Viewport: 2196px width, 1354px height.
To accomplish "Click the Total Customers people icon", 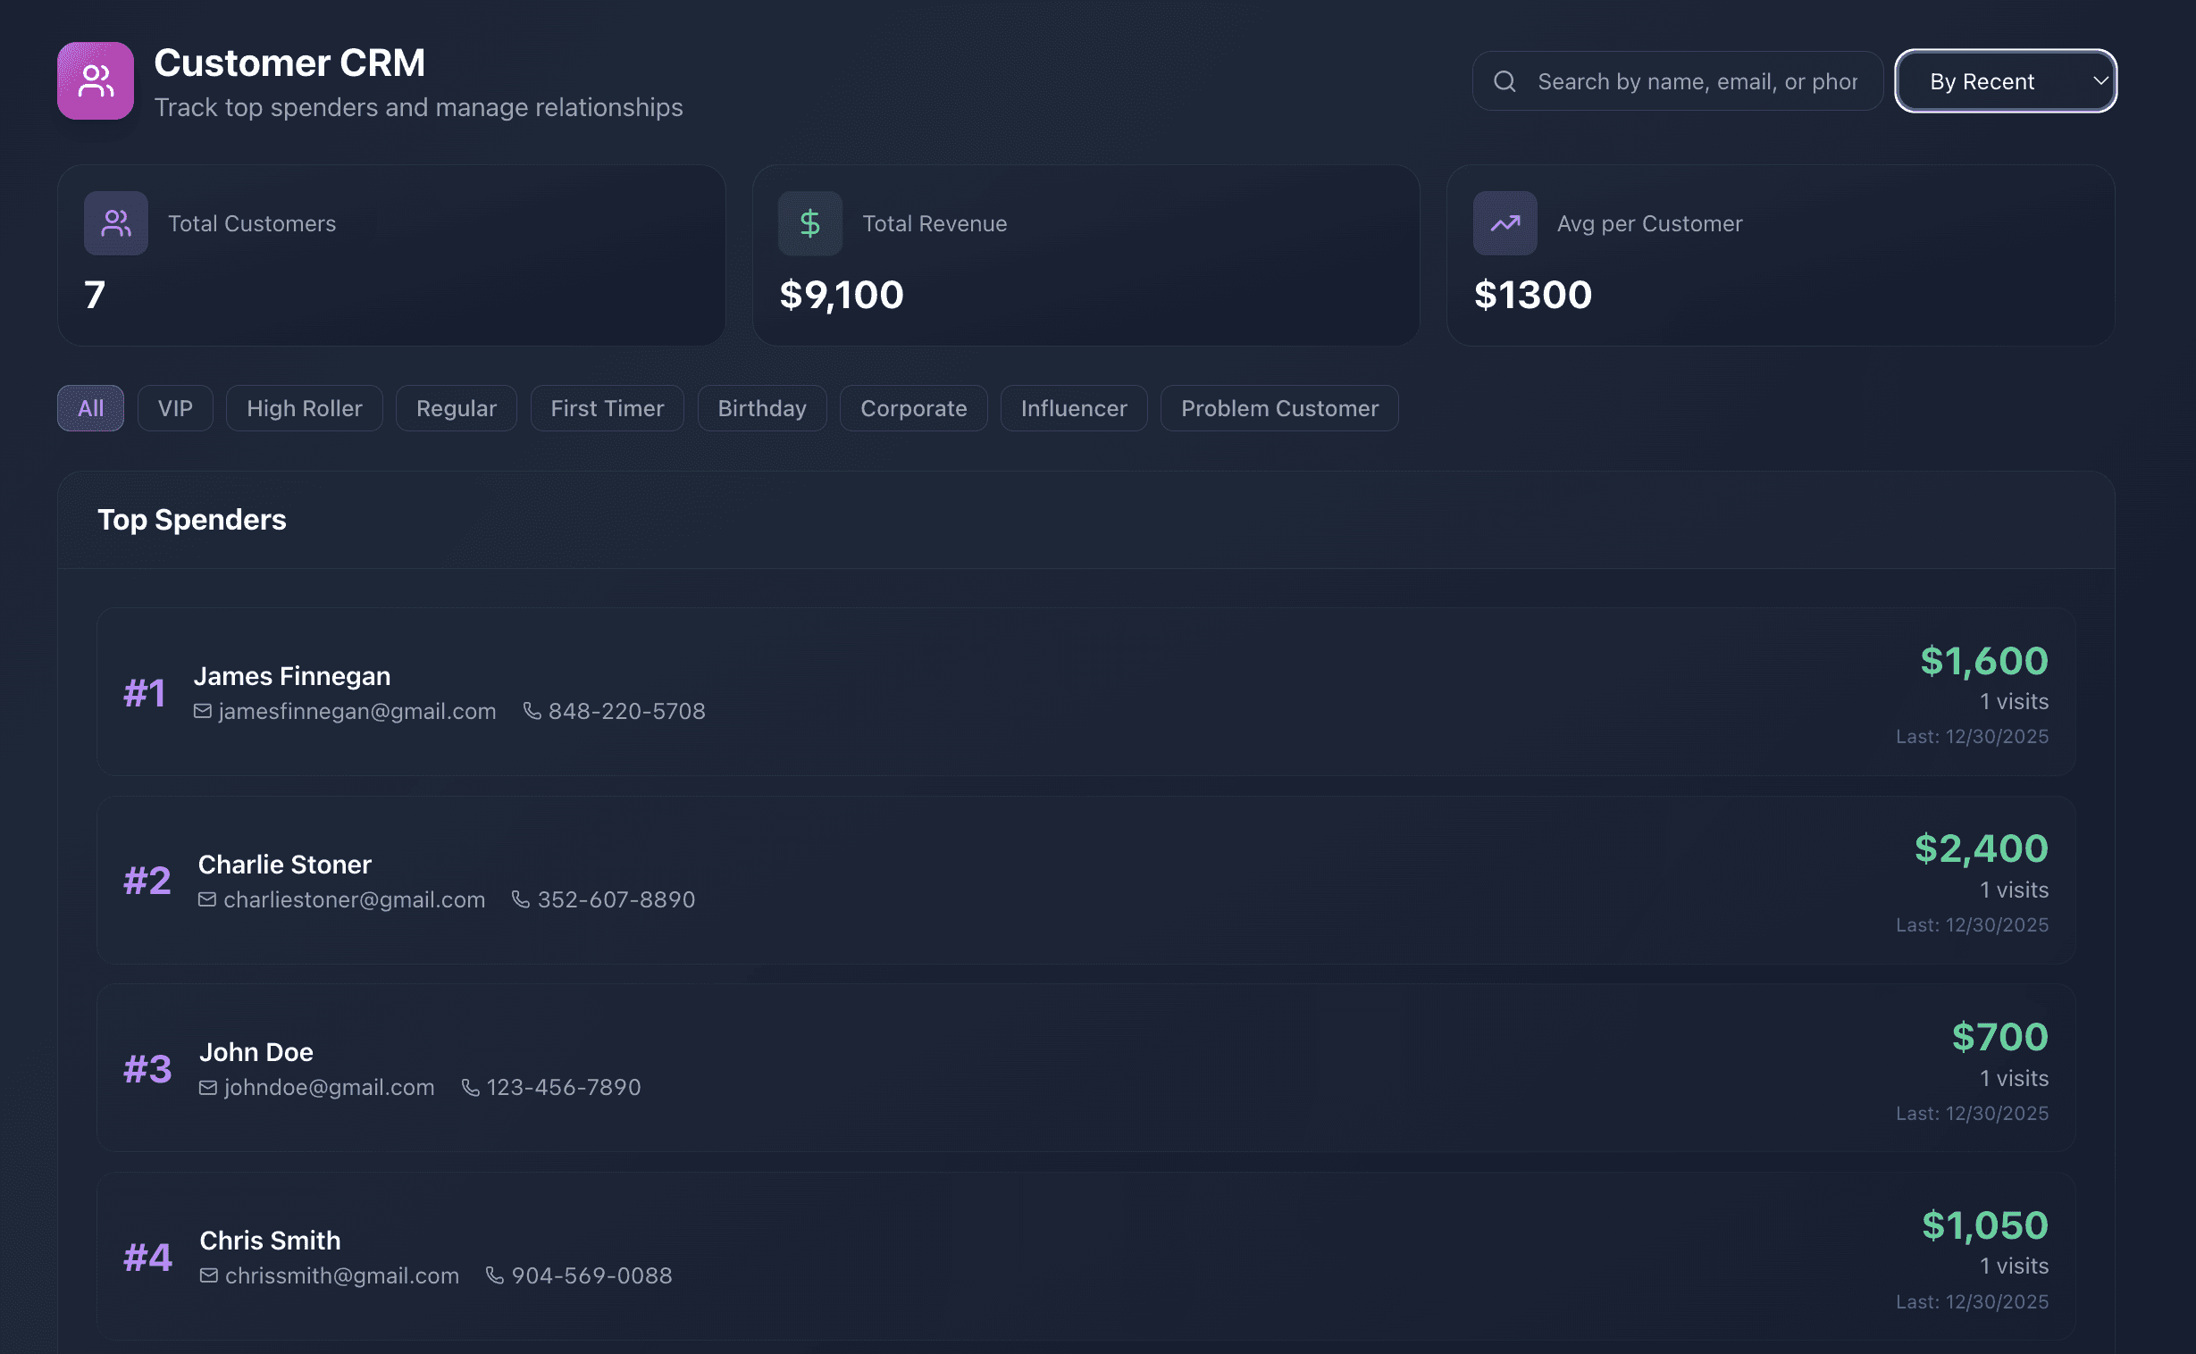I will (x=115, y=223).
